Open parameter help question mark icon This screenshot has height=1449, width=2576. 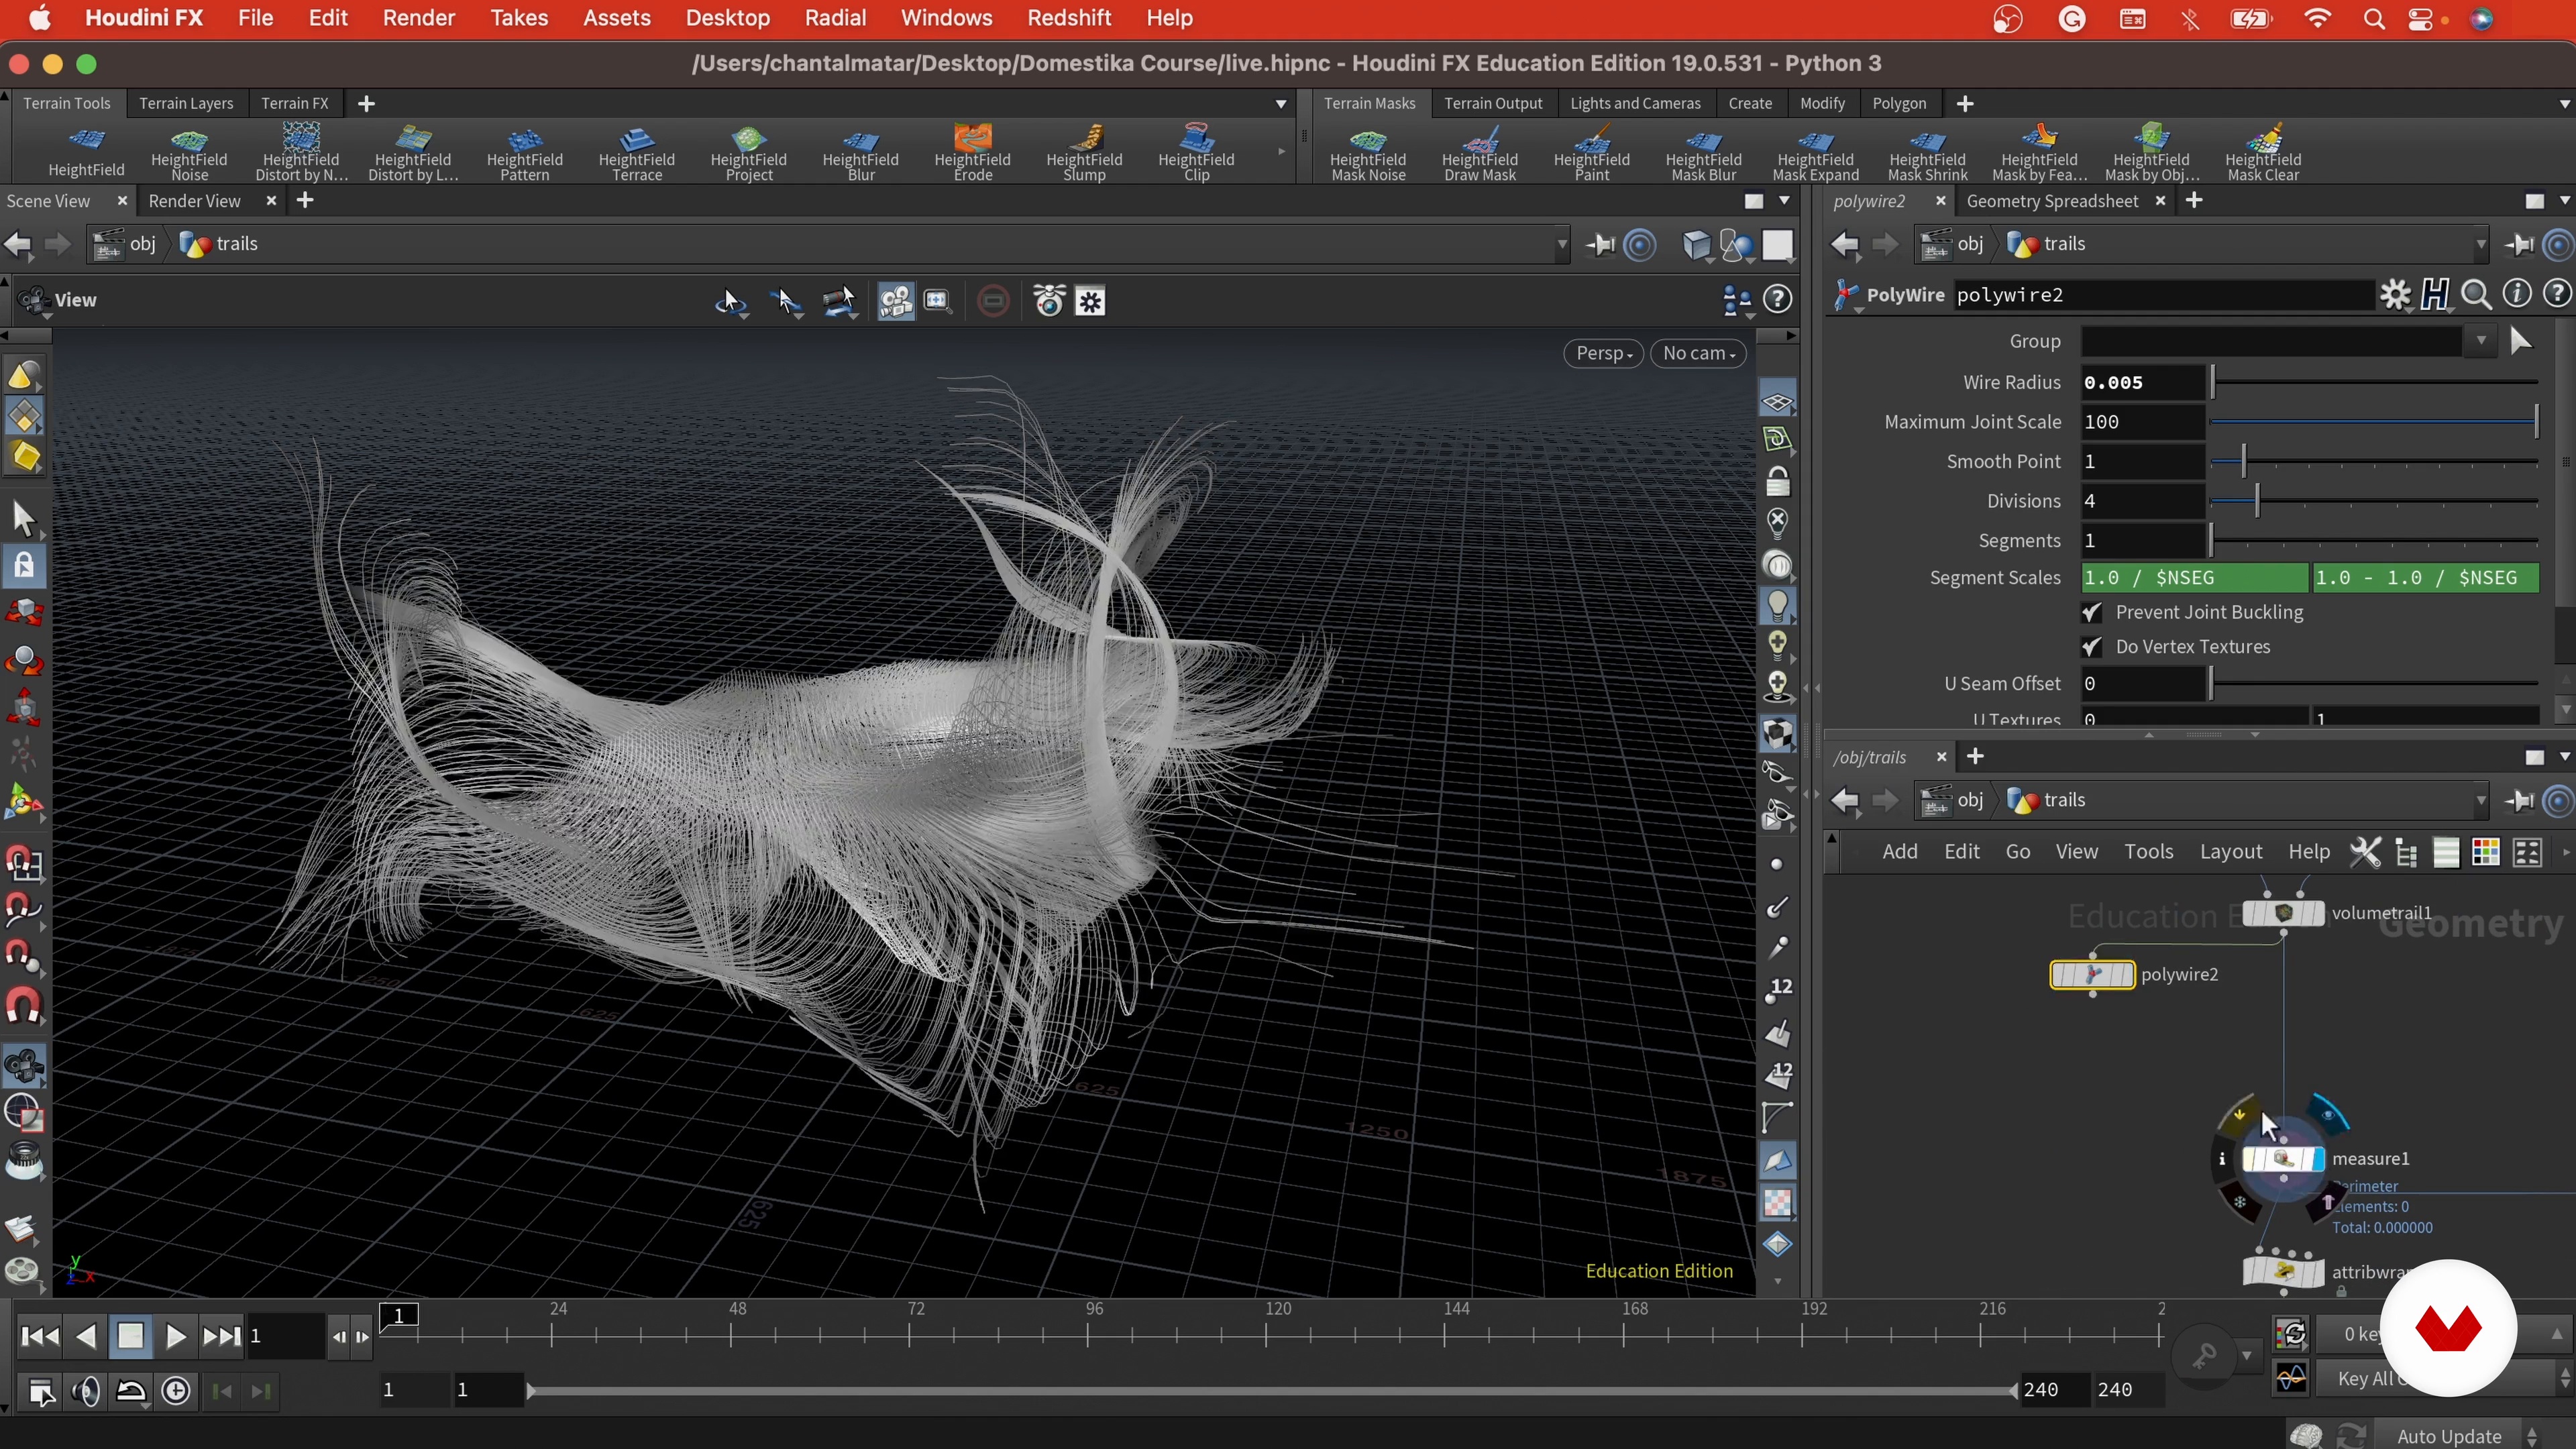coord(2557,295)
